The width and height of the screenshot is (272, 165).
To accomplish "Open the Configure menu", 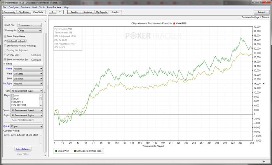I will (x=14, y=7).
